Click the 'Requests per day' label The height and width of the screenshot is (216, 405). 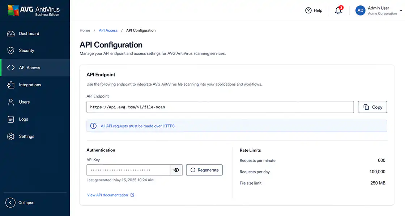click(255, 172)
